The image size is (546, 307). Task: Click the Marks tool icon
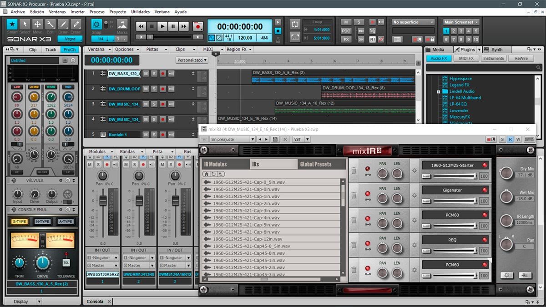click(122, 24)
